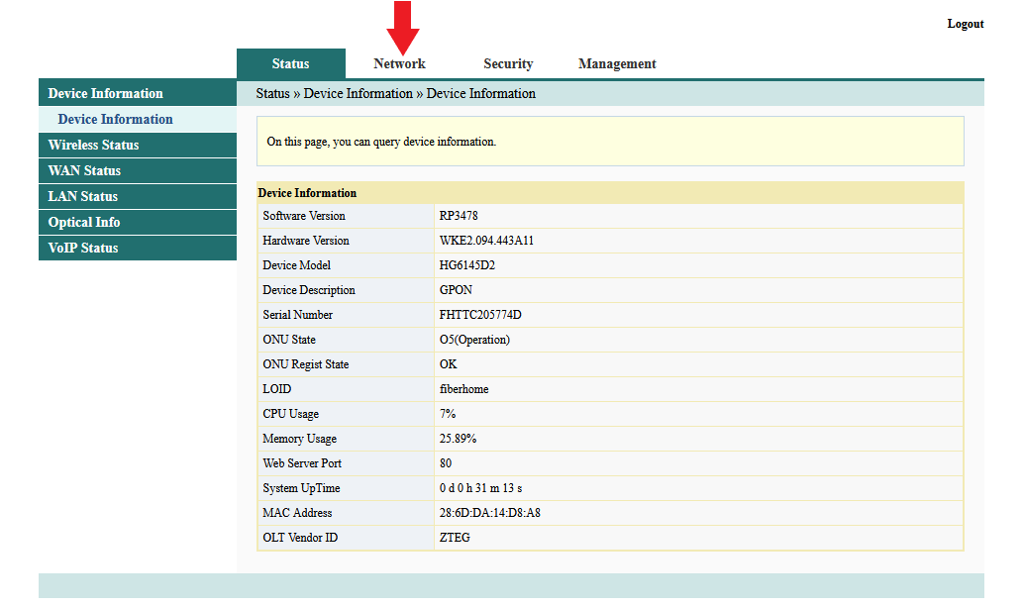
Task: Click the 'ONU Regist State' label
Action: click(306, 364)
